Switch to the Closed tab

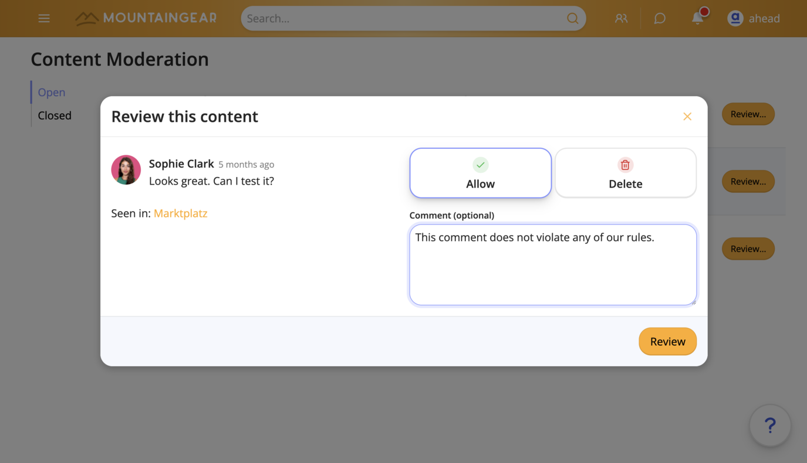pos(55,115)
